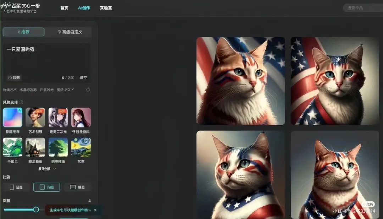This screenshot has width=383, height=219.
Task: Choose the 梵高 starry night style
Action: (x=81, y=147)
